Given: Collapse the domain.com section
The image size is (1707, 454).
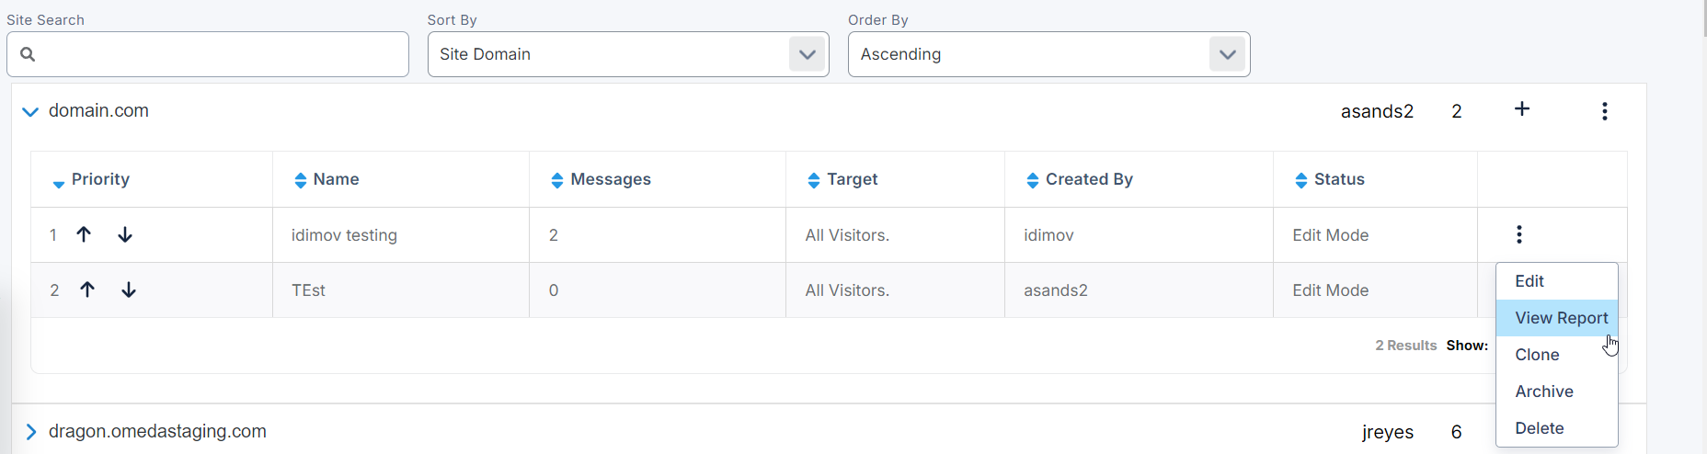Looking at the screenshot, I should (30, 111).
